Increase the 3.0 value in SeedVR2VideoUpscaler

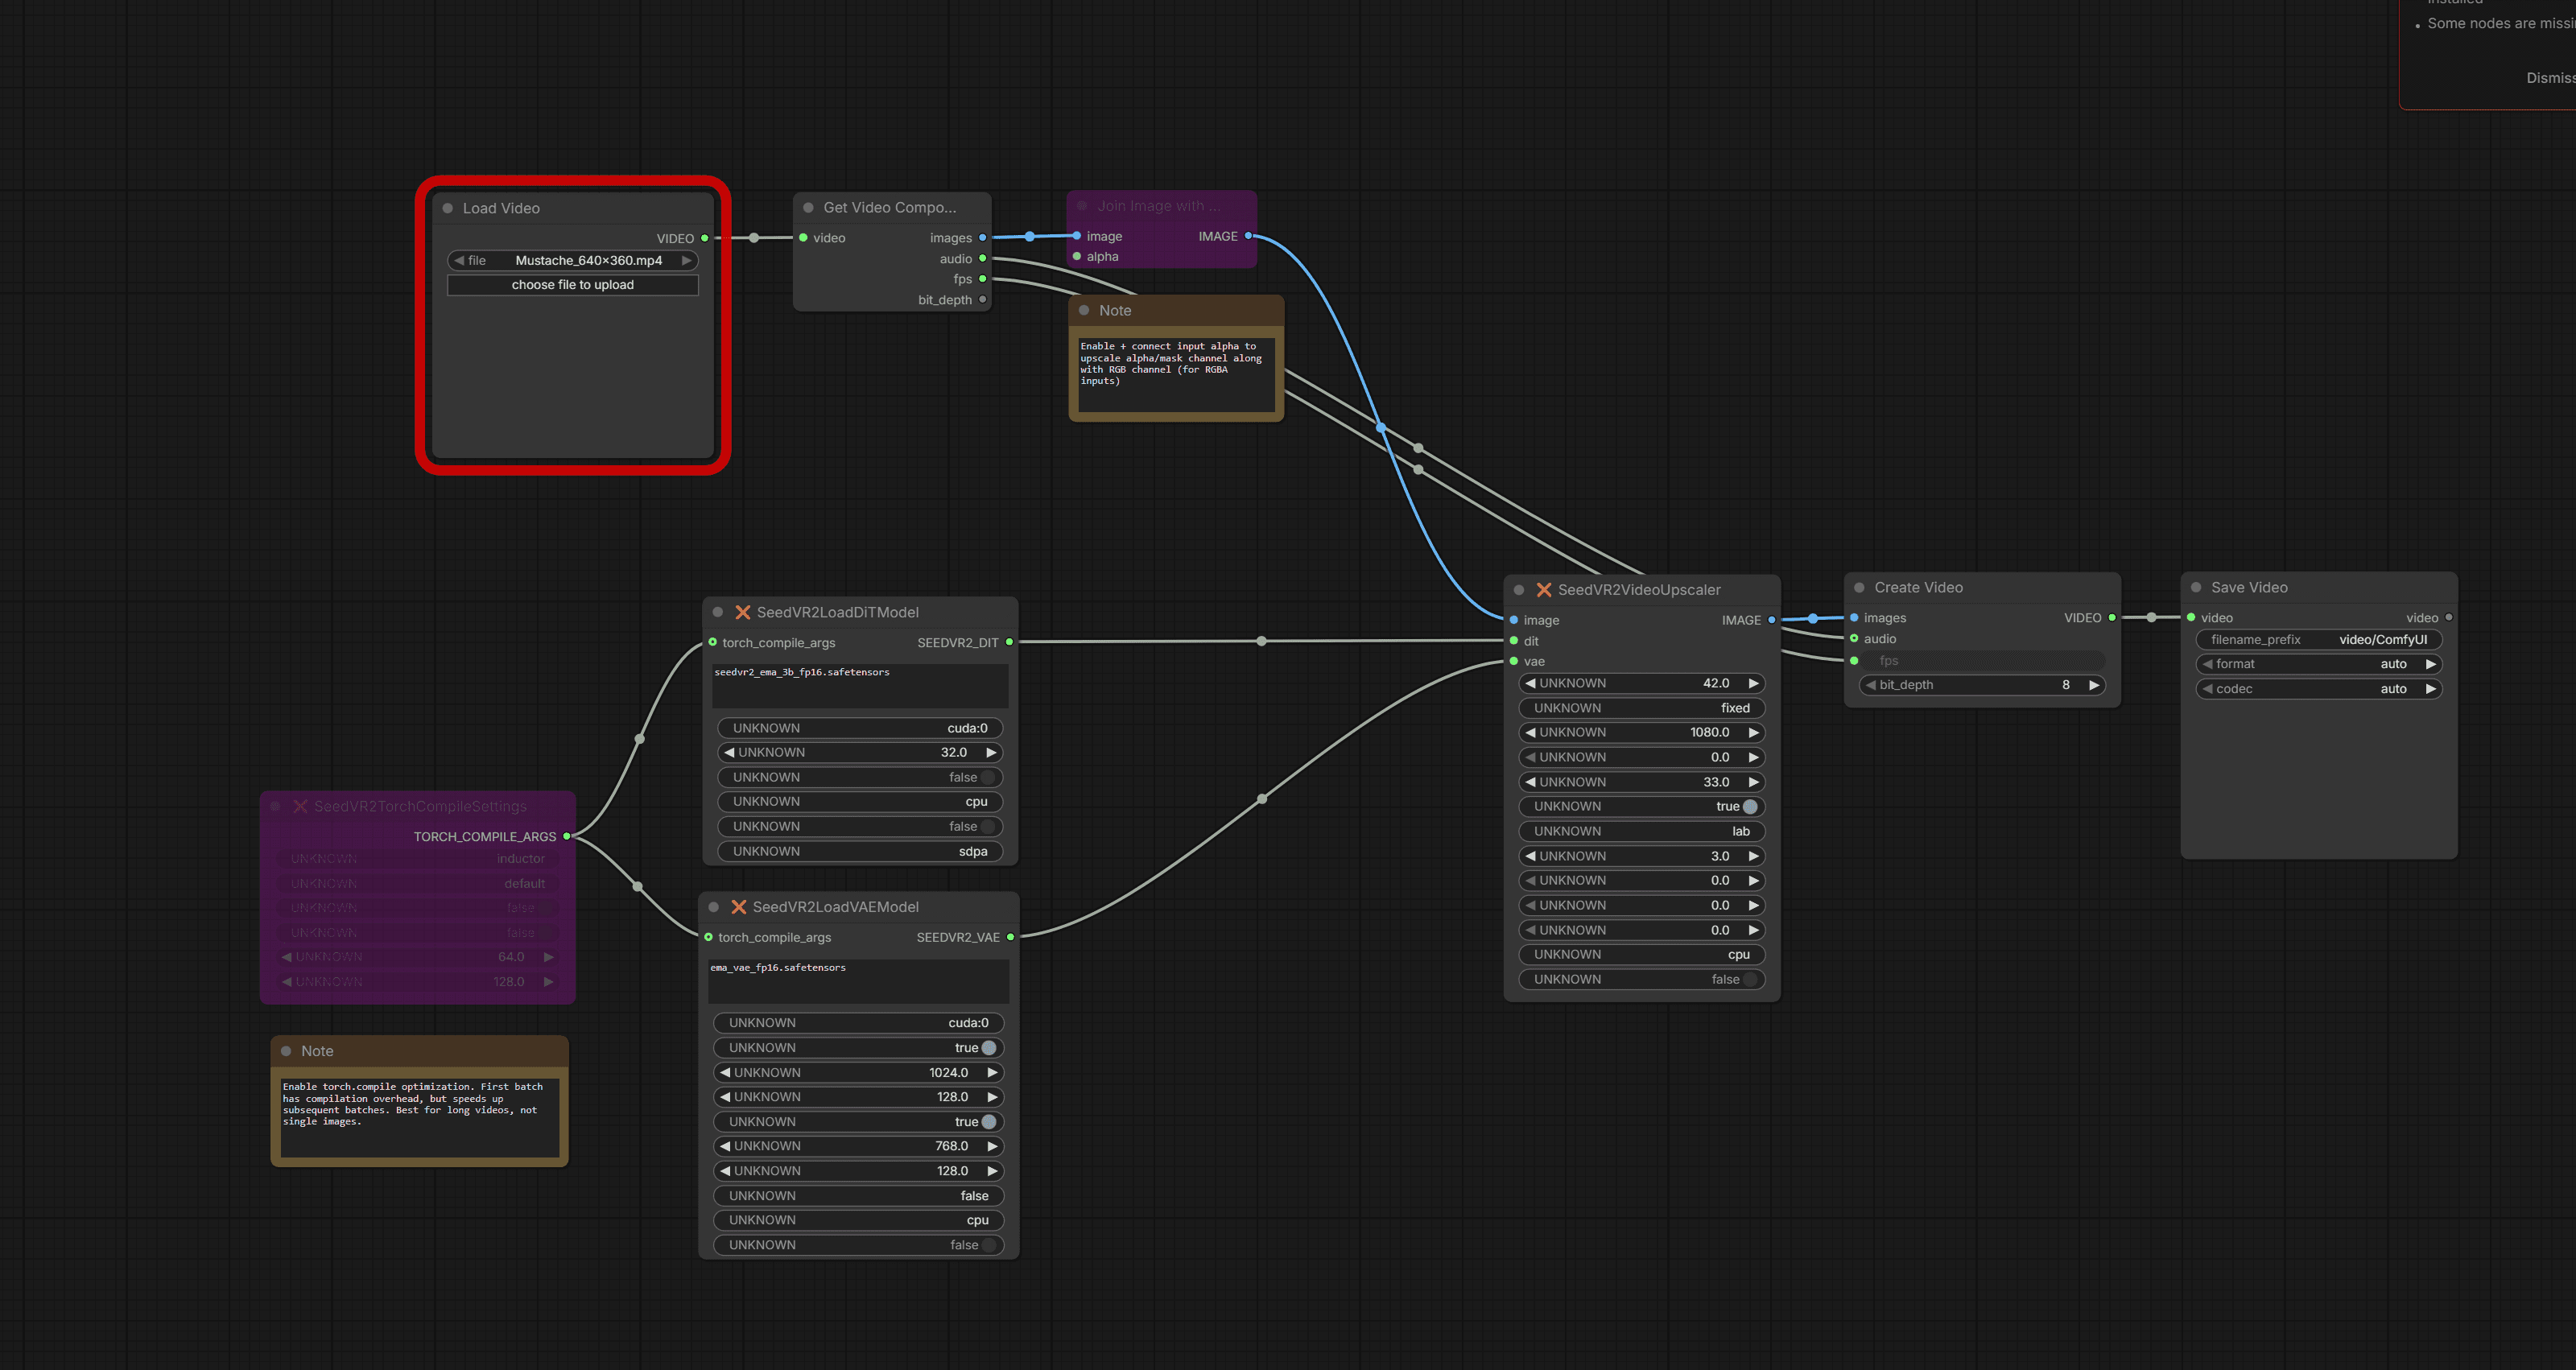click(1753, 857)
